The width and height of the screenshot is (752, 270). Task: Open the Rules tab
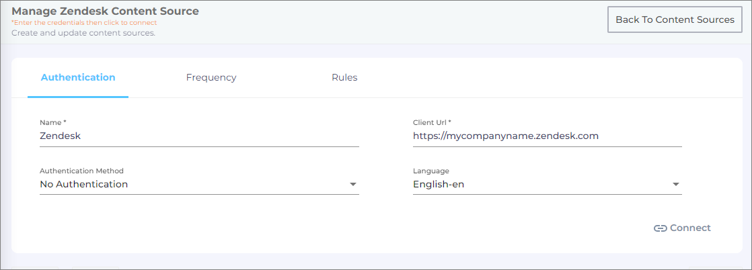tap(344, 77)
